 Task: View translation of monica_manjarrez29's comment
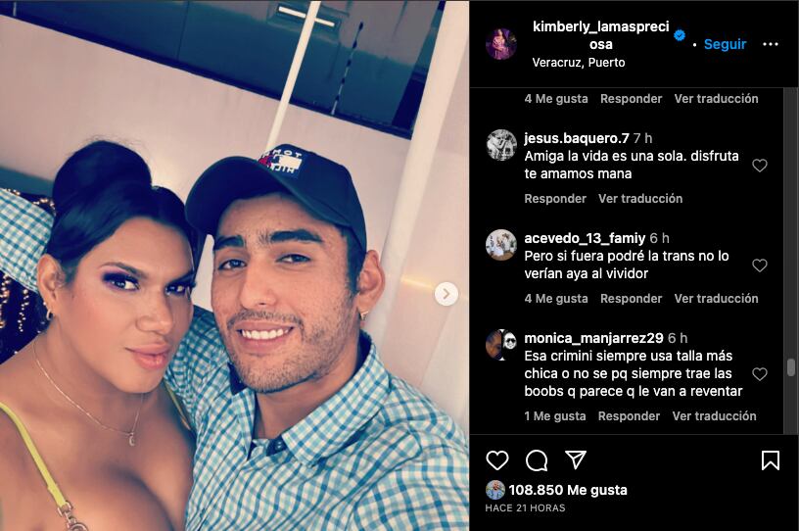coord(714,415)
